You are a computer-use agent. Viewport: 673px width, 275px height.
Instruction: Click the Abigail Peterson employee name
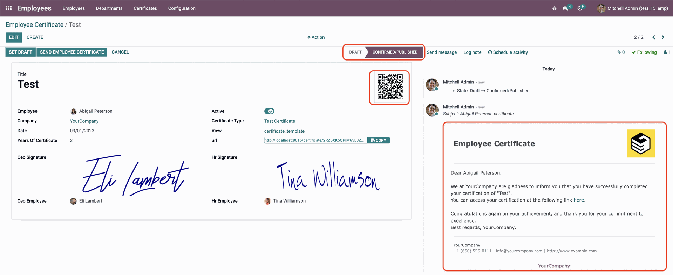pyautogui.click(x=96, y=111)
